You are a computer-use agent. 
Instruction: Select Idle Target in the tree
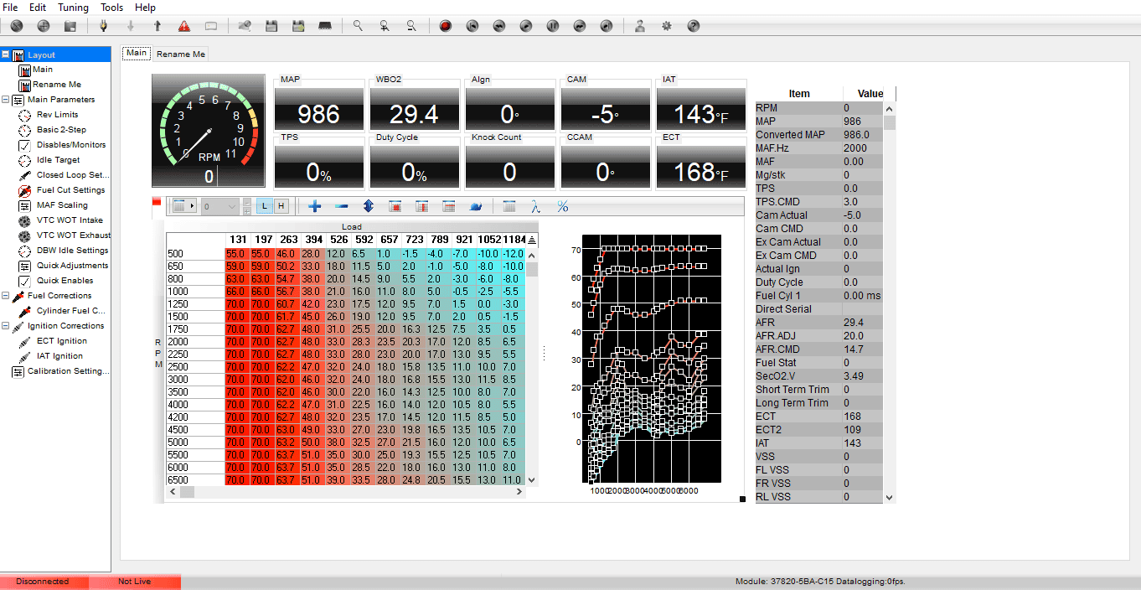point(58,160)
